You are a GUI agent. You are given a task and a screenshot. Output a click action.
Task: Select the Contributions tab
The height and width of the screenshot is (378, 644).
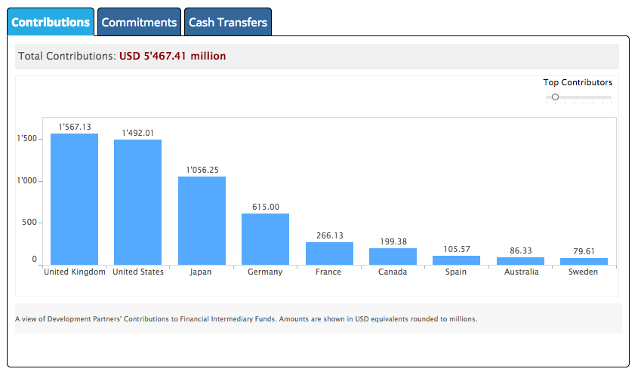pos(51,23)
